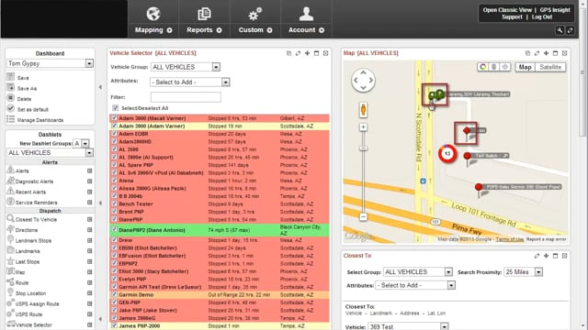Image resolution: width=588 pixels, height=330 pixels.
Task: Open the Dashboard Tom Gypsy dropdown
Action: [50, 63]
